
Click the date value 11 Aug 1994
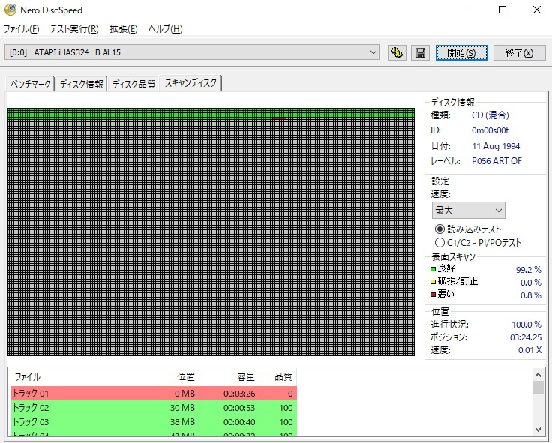pos(496,146)
